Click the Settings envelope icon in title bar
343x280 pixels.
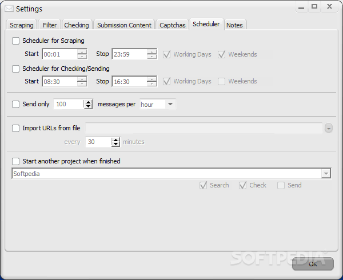click(9, 9)
